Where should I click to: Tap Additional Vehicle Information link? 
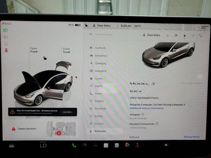[x=146, y=108]
